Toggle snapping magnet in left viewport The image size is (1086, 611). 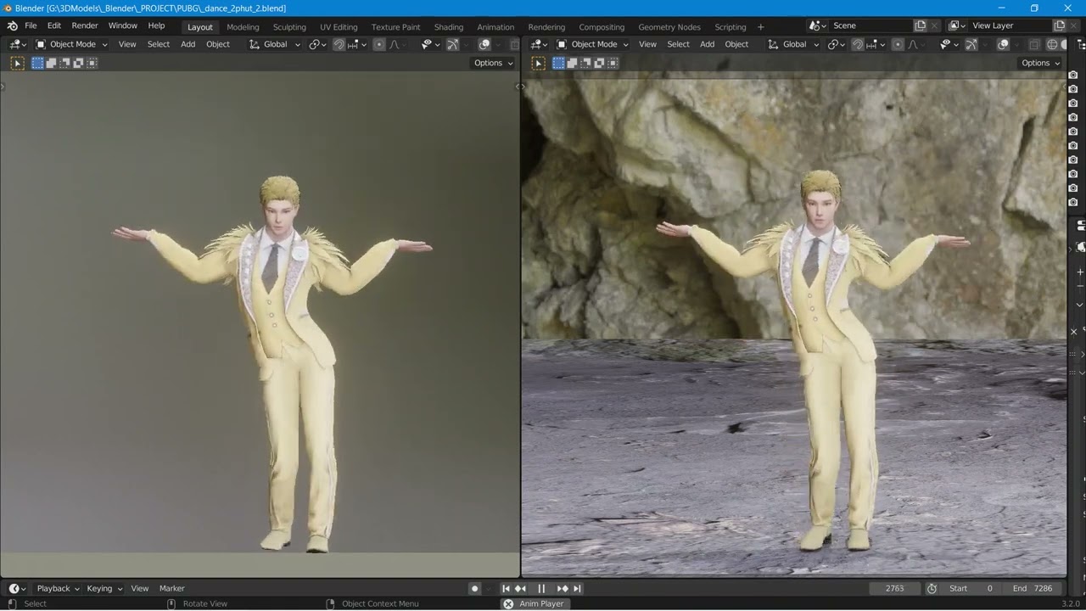(x=339, y=44)
